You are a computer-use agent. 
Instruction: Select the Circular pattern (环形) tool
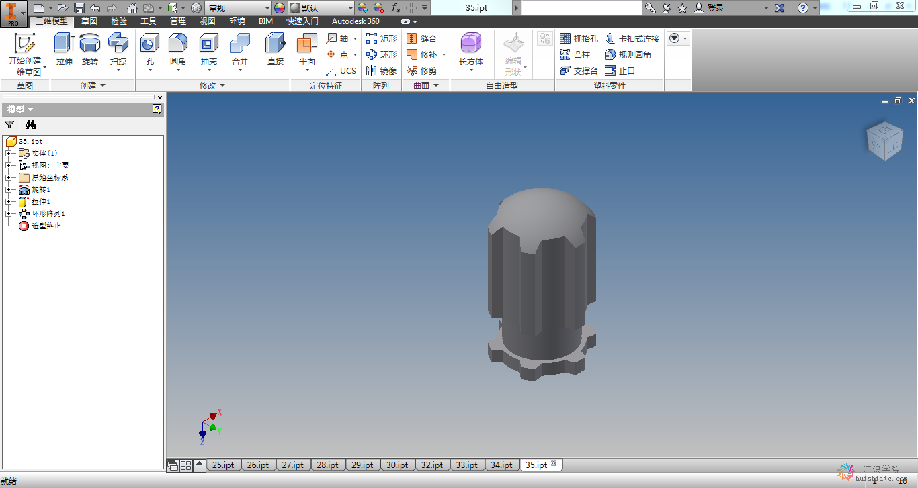pyautogui.click(x=381, y=54)
